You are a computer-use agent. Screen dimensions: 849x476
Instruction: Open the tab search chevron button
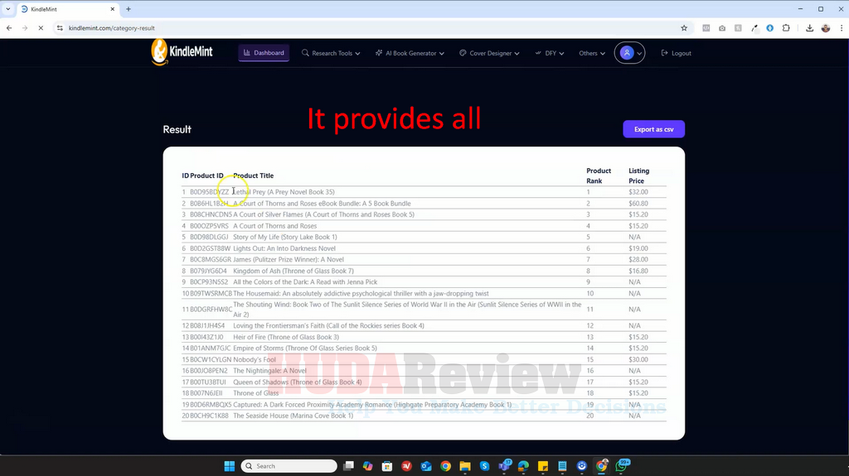click(x=9, y=9)
